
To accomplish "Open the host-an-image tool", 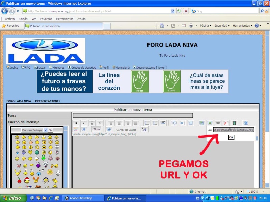I will 201,123.
